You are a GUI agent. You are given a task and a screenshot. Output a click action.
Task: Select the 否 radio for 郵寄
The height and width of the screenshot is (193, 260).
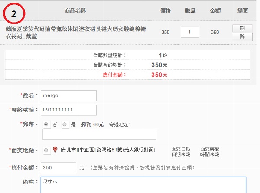tap(46, 124)
